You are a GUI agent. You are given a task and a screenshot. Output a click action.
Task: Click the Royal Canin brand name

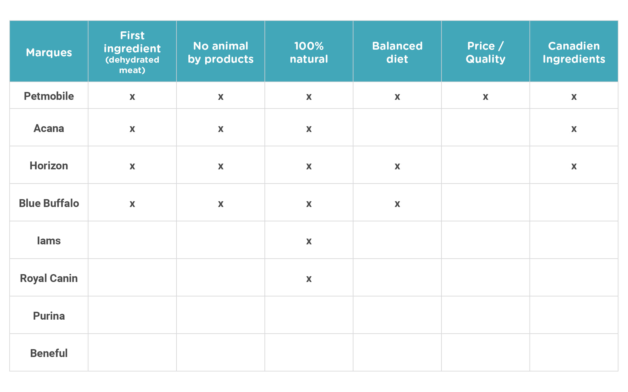click(49, 278)
